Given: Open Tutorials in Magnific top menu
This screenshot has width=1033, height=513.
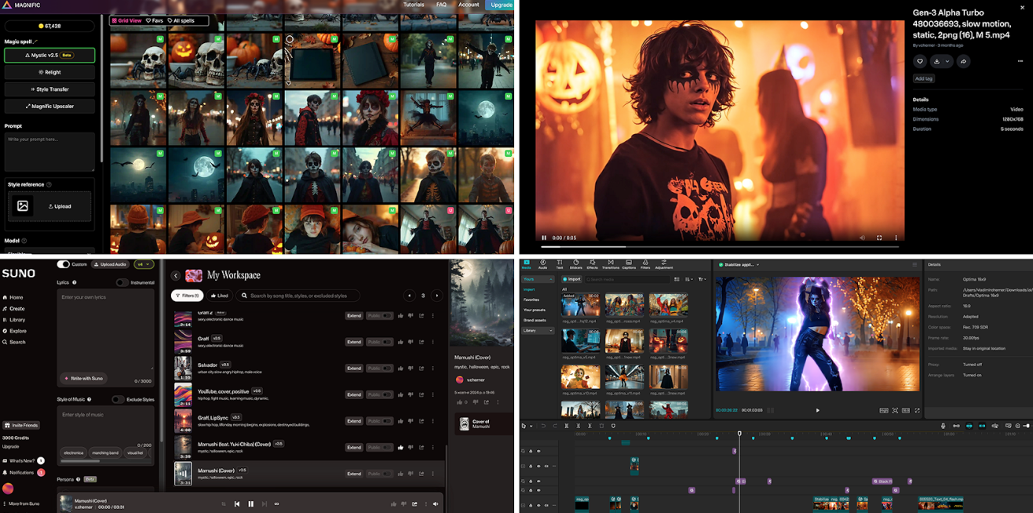Looking at the screenshot, I should click(x=414, y=5).
